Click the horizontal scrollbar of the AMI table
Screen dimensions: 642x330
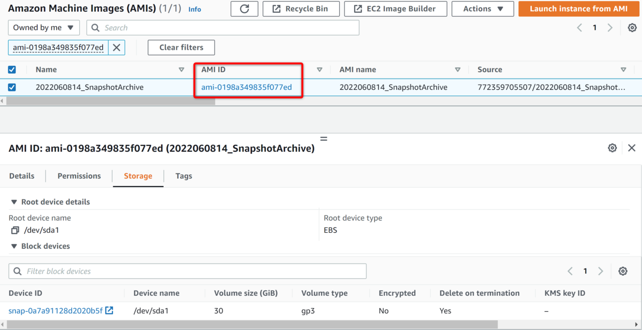111,101
